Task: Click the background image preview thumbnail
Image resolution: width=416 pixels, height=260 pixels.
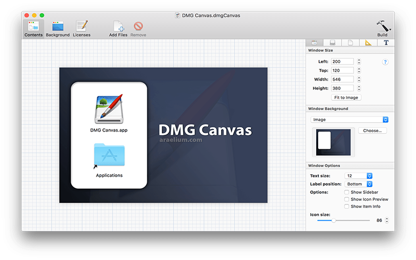Action: pyautogui.click(x=333, y=142)
